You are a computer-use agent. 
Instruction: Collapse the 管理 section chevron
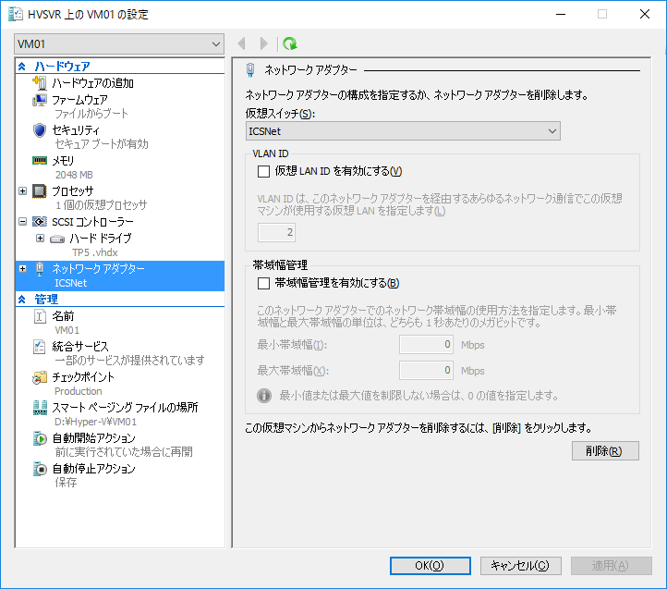(x=22, y=300)
